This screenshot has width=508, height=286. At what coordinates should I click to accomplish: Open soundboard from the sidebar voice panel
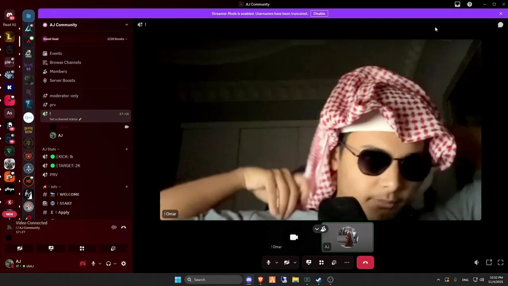113,248
